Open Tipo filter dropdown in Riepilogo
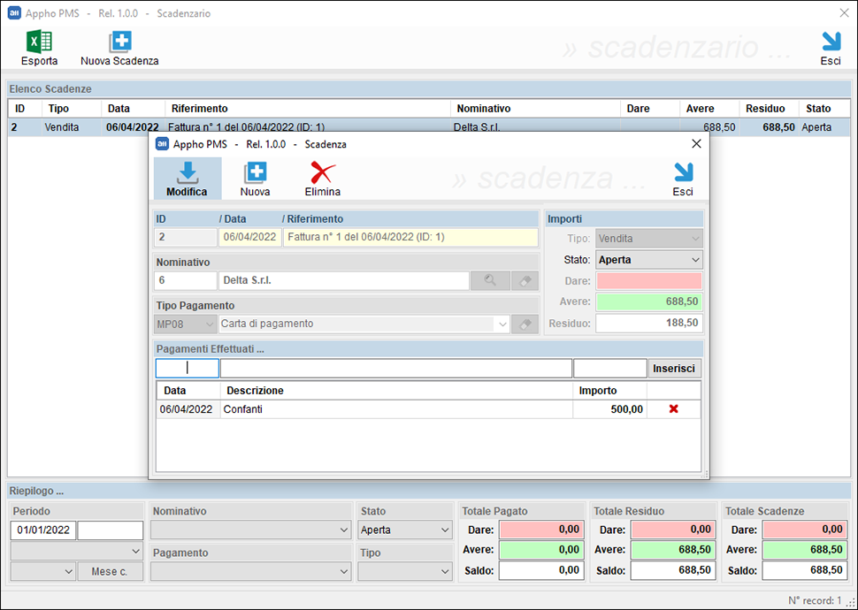The image size is (858, 610). pos(405,572)
